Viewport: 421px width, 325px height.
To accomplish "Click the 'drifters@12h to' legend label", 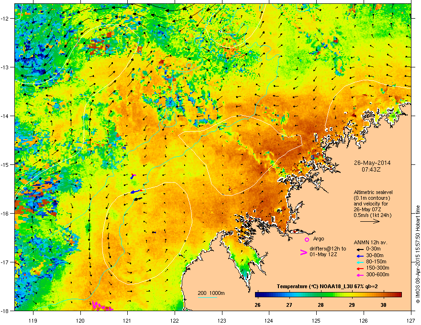I will (328, 249).
